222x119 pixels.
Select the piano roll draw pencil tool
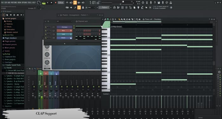pyautogui.click(x=119, y=19)
